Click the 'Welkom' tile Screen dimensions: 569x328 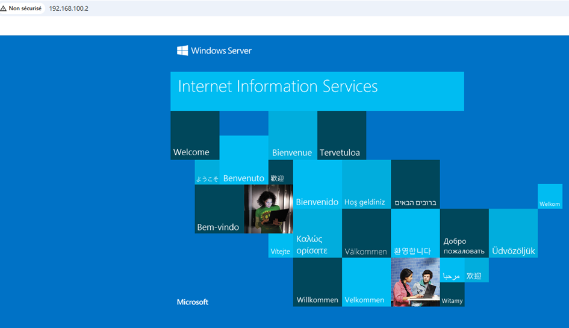550,196
